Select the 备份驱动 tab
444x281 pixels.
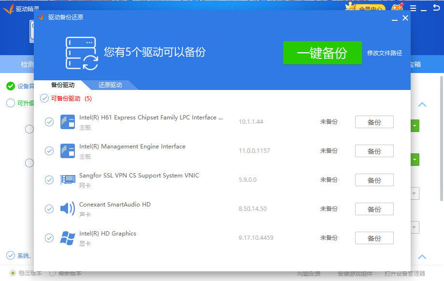coord(62,85)
